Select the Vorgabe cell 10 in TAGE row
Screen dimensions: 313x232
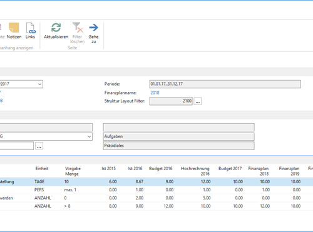pos(66,181)
